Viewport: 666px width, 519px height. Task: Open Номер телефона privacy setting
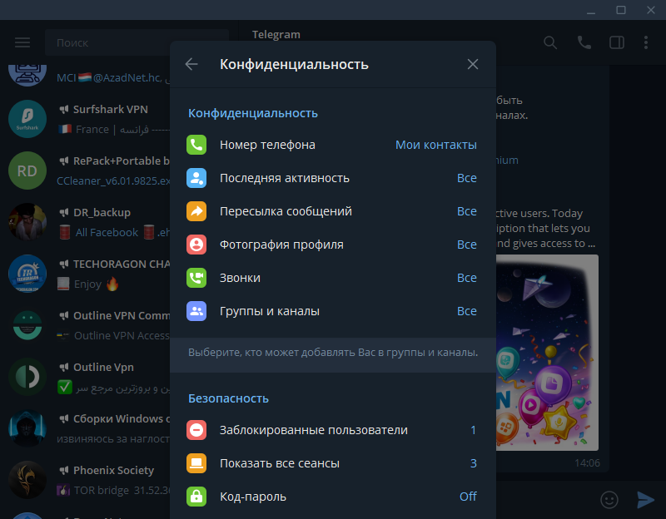(332, 145)
